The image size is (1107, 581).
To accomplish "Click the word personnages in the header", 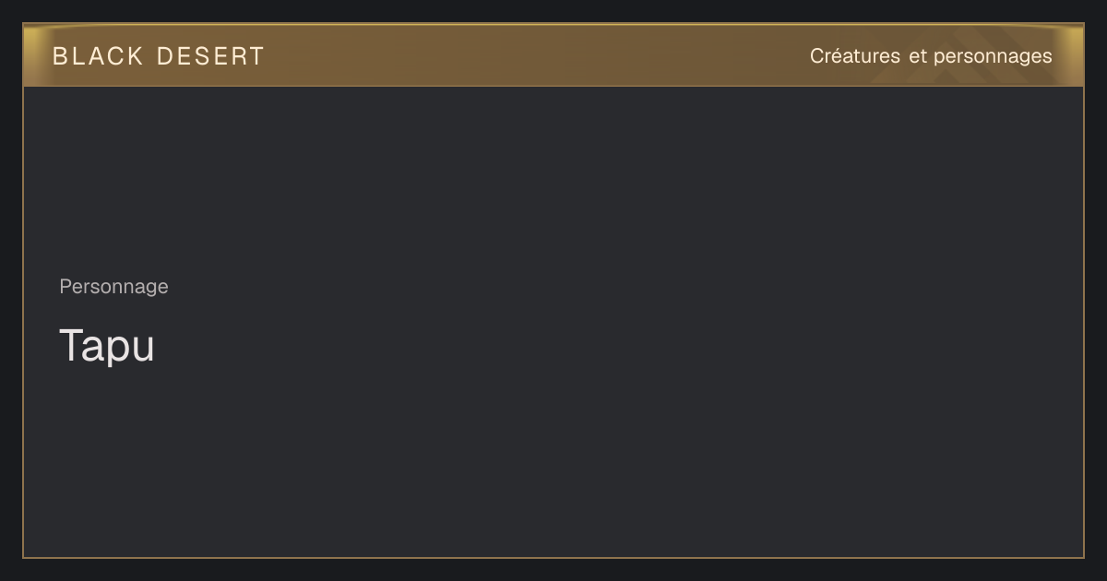I will coord(993,57).
